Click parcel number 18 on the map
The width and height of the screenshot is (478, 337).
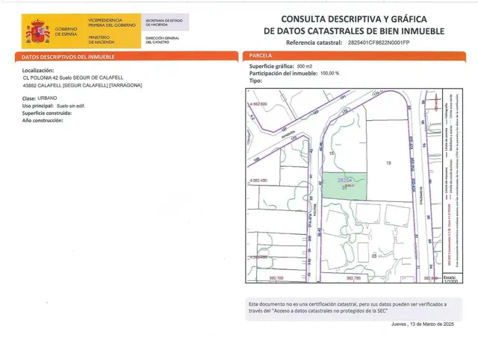(x=388, y=163)
